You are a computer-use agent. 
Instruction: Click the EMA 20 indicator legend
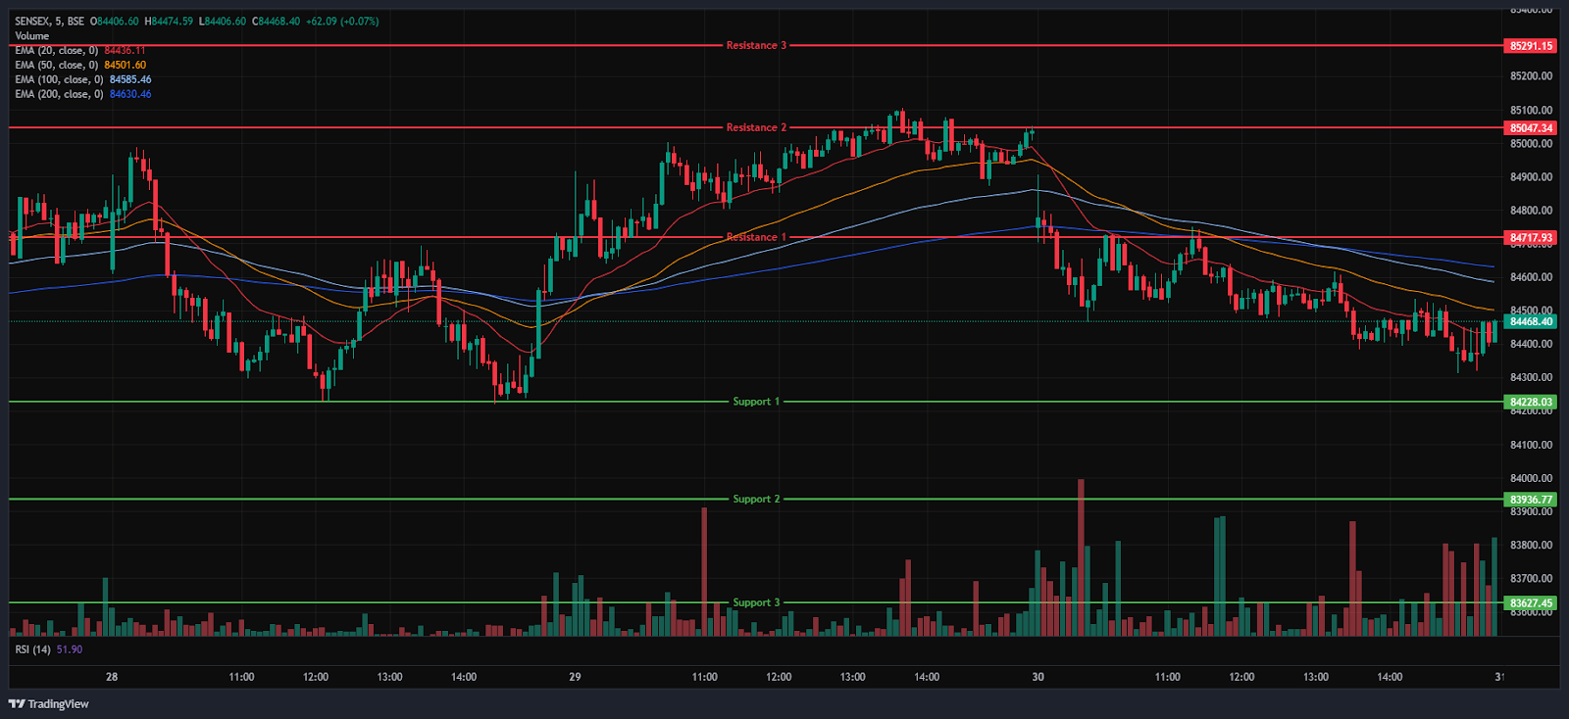click(x=57, y=51)
